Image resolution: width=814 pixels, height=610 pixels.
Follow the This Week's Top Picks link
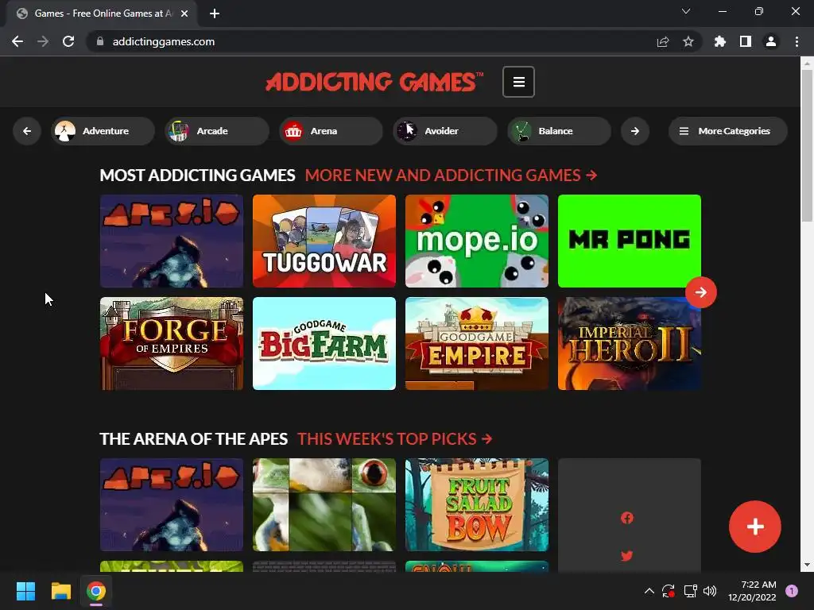(x=394, y=438)
